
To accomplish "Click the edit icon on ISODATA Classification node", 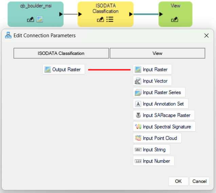I will pos(100,20).
